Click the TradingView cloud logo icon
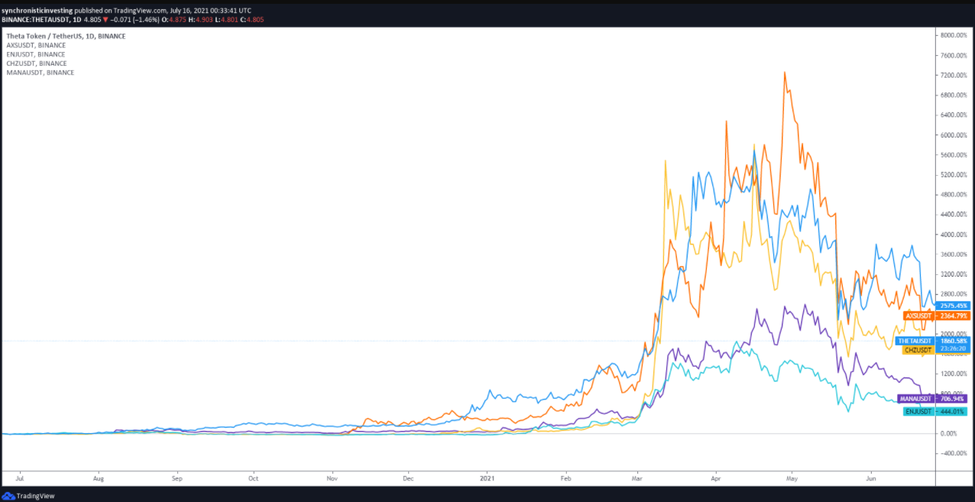Image resolution: width=975 pixels, height=502 pixels. [9, 496]
